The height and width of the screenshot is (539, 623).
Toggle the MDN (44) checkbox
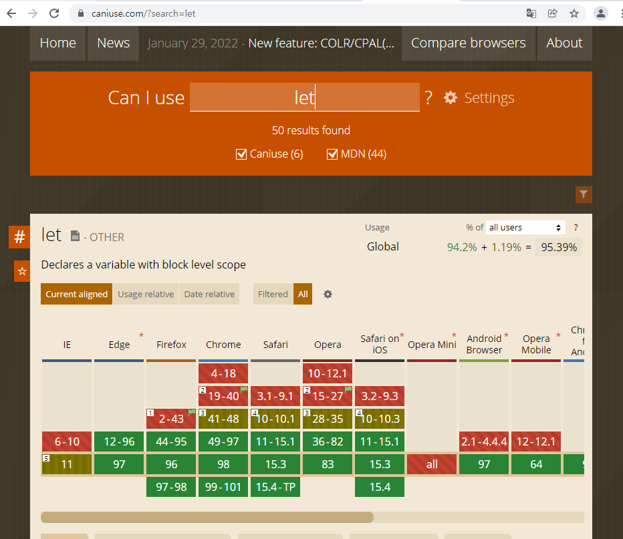point(332,154)
